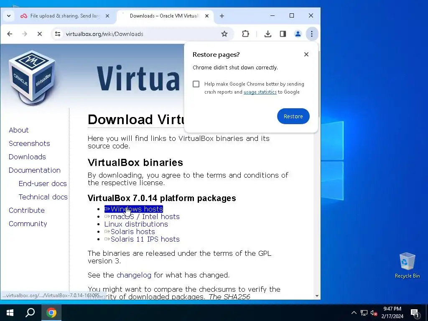Stop loading the page

tap(40, 34)
